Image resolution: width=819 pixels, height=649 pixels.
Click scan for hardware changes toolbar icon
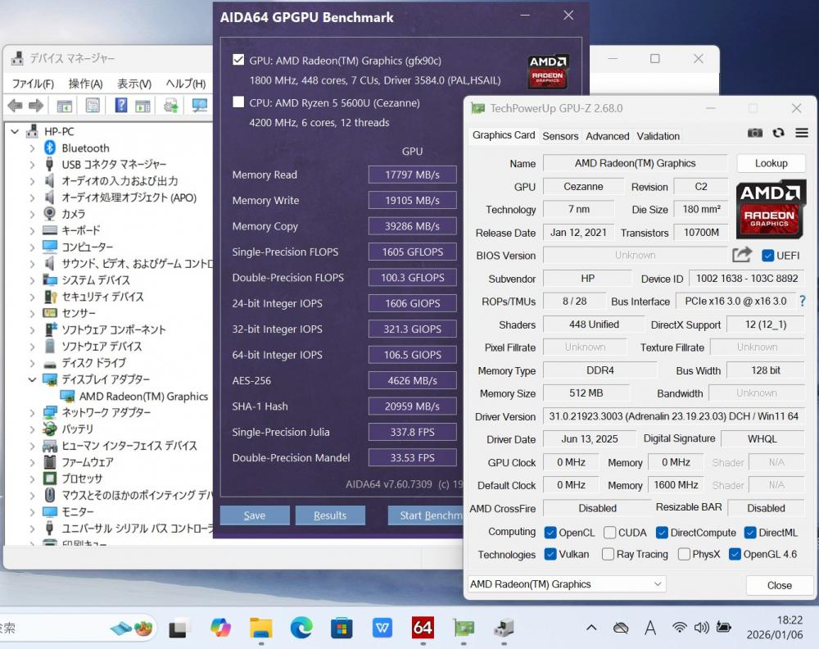(199, 105)
